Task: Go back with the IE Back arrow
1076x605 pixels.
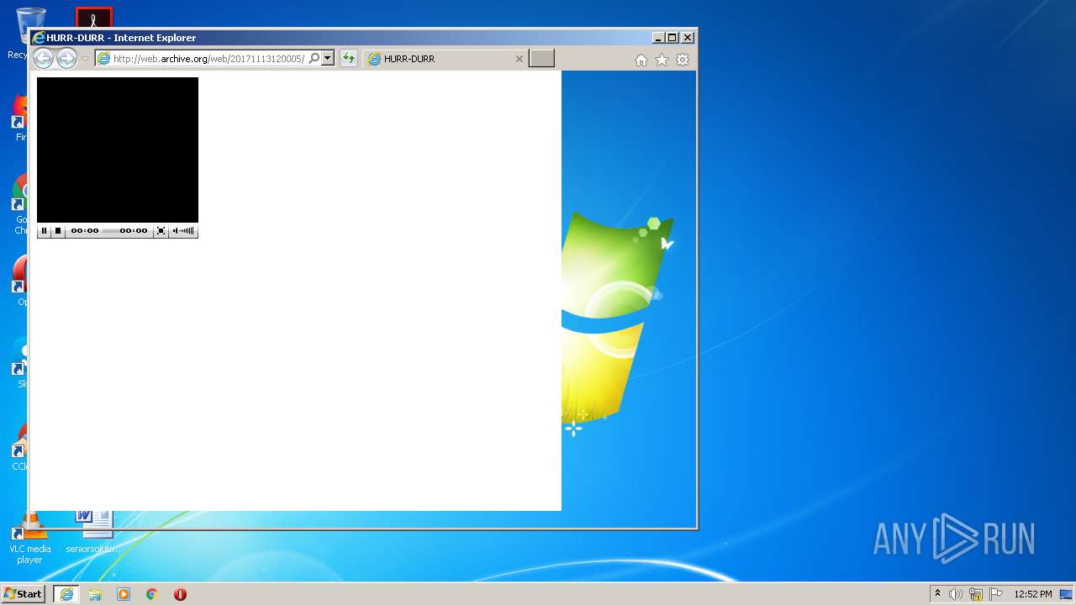Action: click(43, 58)
